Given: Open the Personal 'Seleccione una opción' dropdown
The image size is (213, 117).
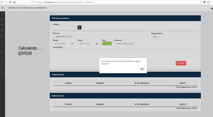Looking at the screenshot, I should click(137, 44).
